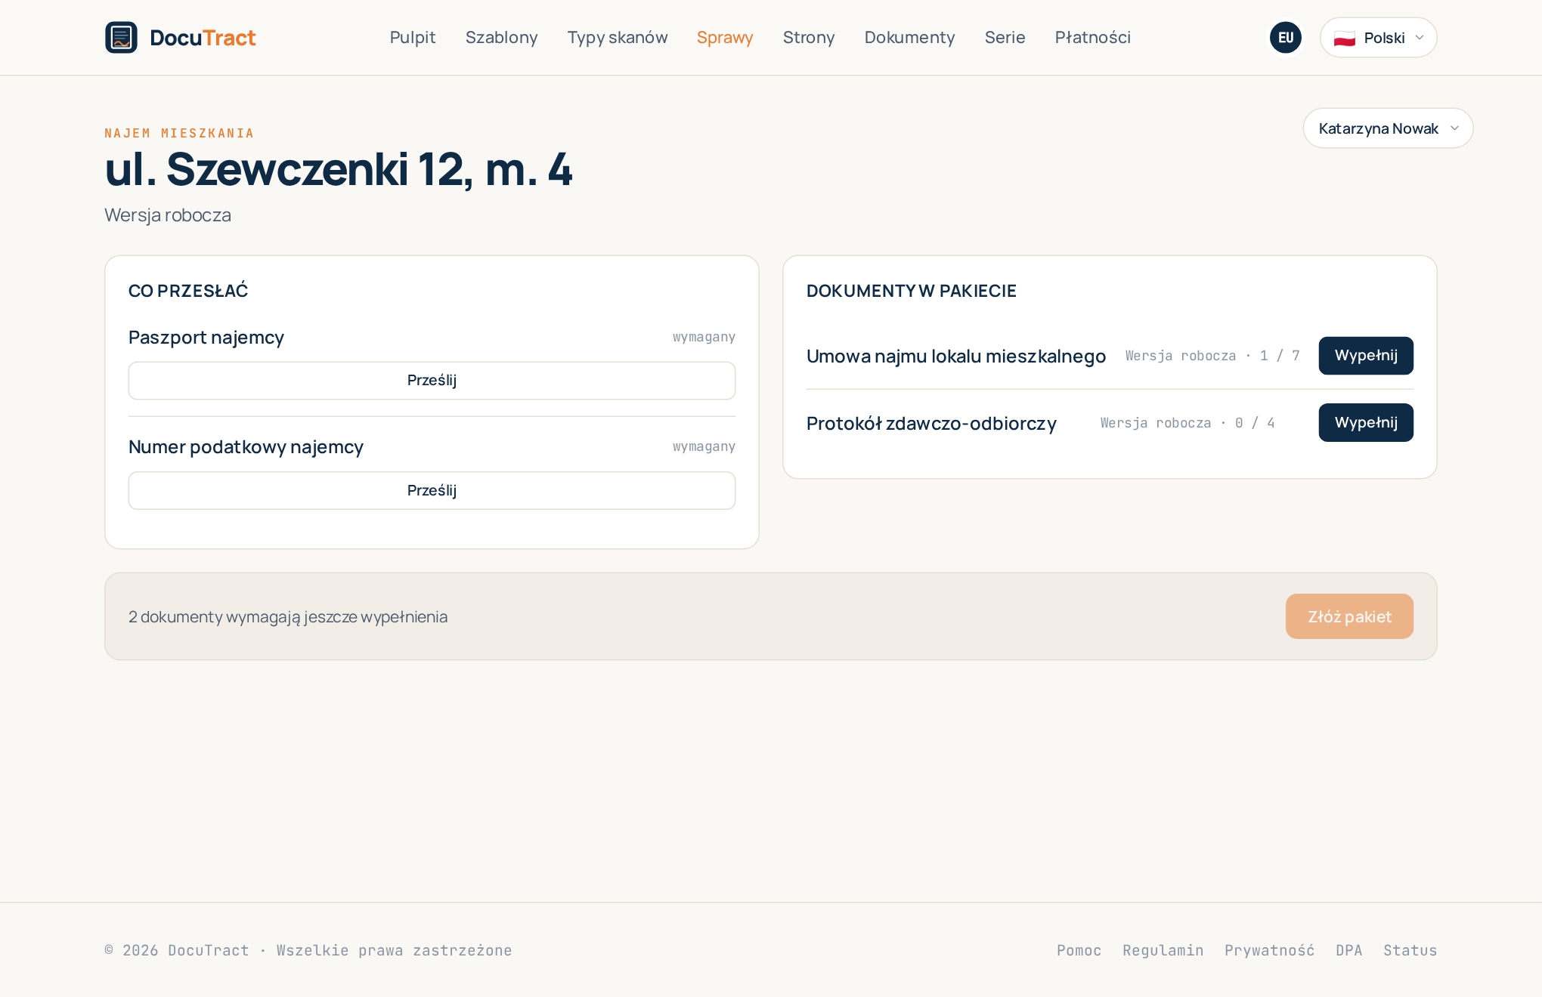
Task: Click the Polish flag icon
Action: pyautogui.click(x=1345, y=39)
